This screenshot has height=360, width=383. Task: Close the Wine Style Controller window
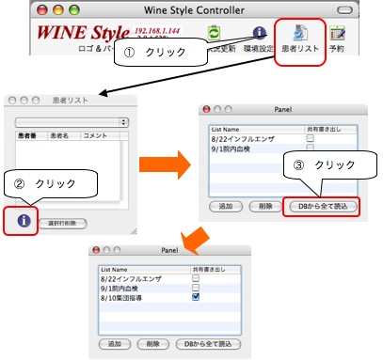tap(42, 10)
